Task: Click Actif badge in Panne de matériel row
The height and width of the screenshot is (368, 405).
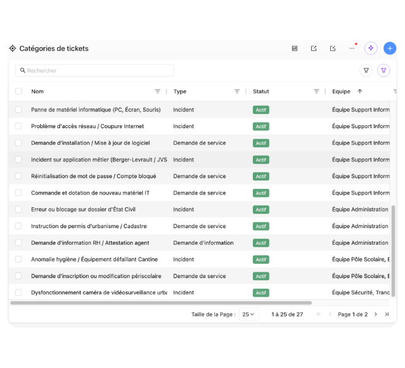Action: [261, 110]
